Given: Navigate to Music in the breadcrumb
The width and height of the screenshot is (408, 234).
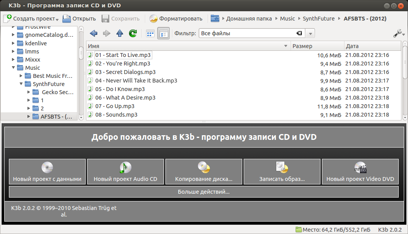Looking at the screenshot, I should coord(287,19).
